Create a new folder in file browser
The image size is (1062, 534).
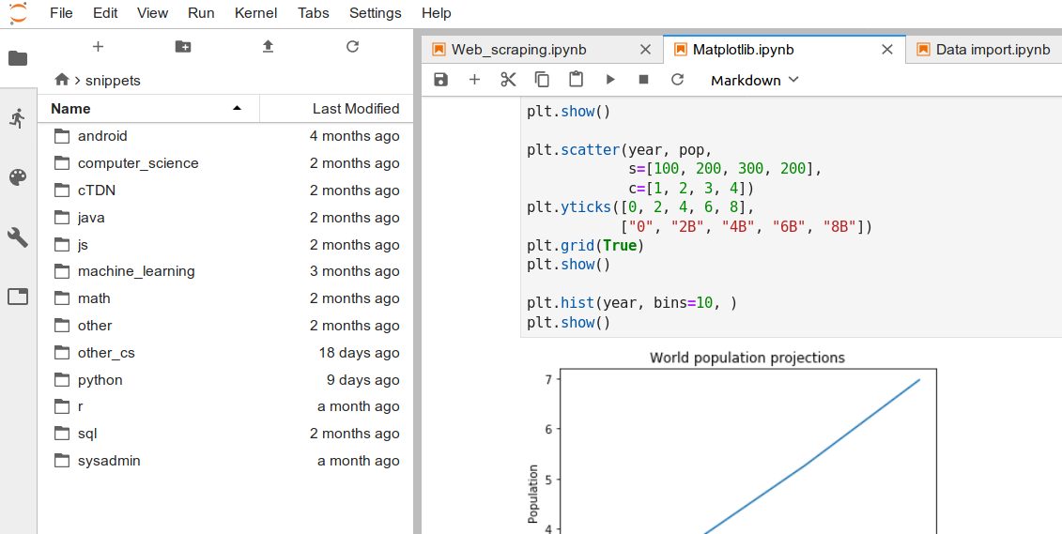pyautogui.click(x=183, y=46)
